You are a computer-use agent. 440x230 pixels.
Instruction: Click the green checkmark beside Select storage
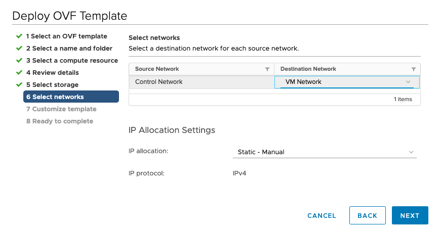[x=19, y=84]
